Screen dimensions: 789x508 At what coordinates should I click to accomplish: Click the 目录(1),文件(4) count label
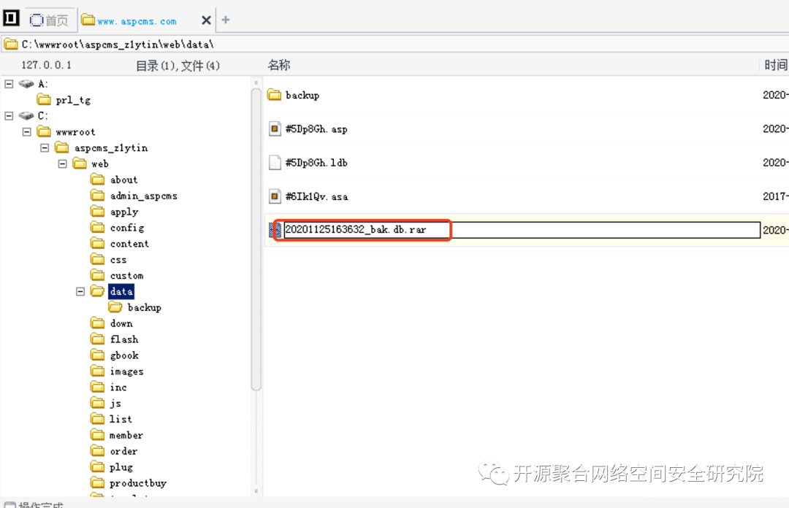coord(178,66)
